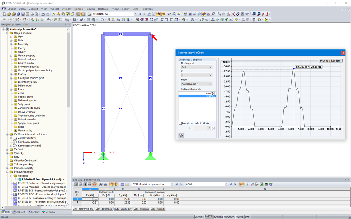Click the Open file folder icon
351x219 pixels.
pos(9,14)
